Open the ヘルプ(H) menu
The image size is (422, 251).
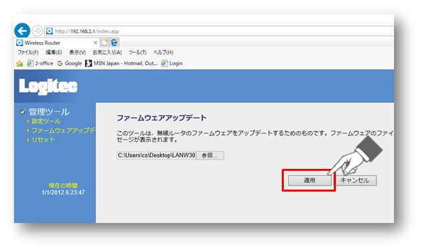(x=164, y=53)
